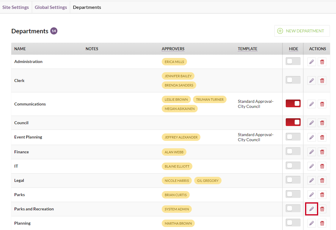Click the Alan Webb approver tag

(174, 152)
